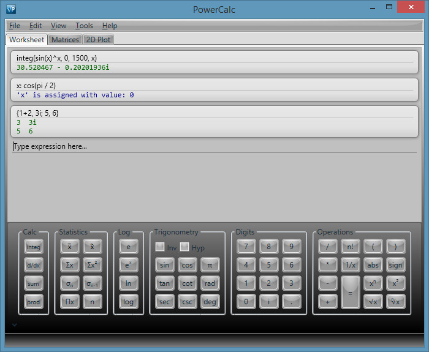Viewport: 429px width, 352px height.
Task: Click the σn-1 sample deviation button
Action: click(92, 283)
